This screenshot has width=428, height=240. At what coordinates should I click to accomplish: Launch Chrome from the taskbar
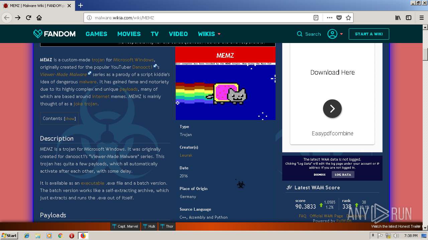[x=61, y=236]
